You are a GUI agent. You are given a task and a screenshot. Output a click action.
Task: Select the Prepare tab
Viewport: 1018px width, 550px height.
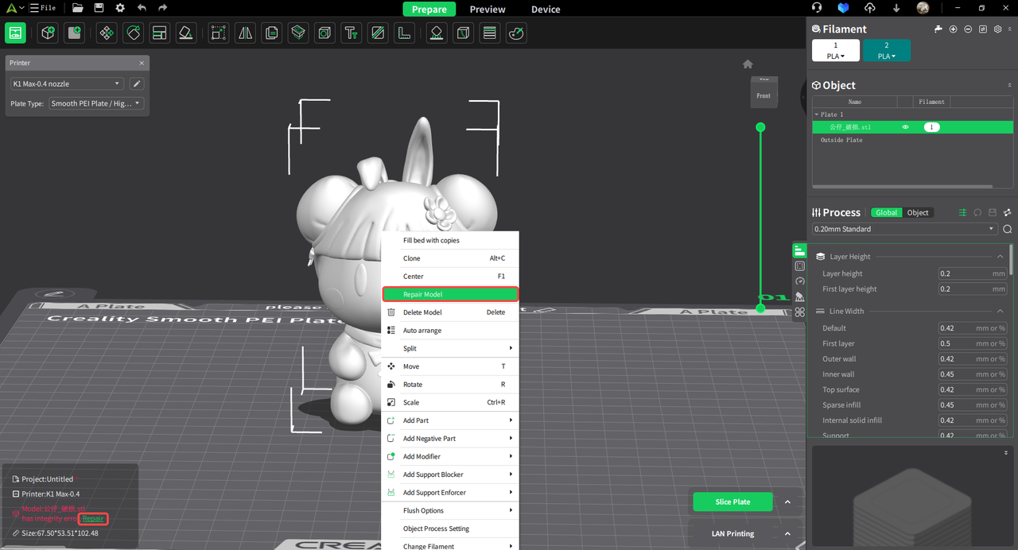pos(429,10)
